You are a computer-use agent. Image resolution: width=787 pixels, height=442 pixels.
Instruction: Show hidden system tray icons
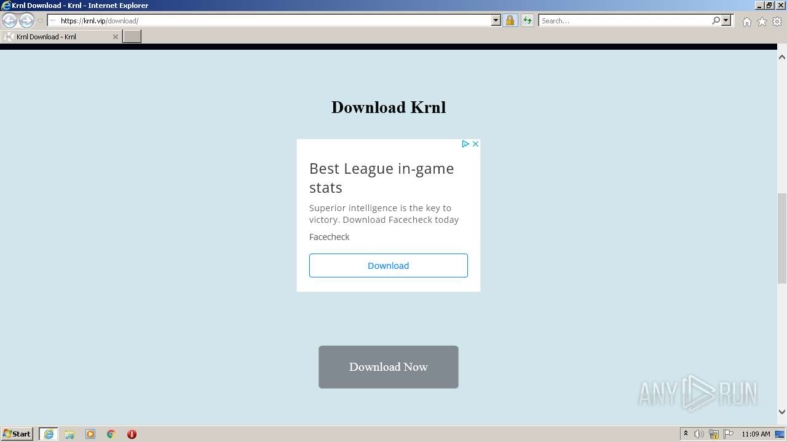click(686, 434)
